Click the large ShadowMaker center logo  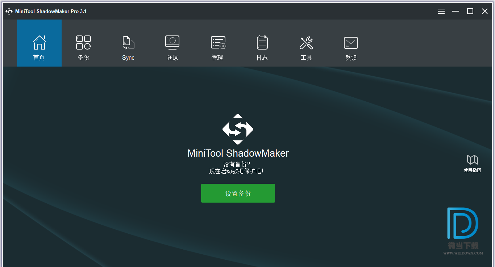click(x=238, y=129)
